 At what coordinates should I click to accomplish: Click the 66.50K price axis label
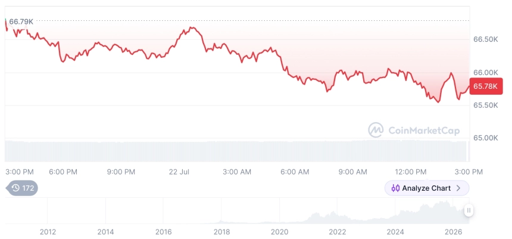pyautogui.click(x=486, y=39)
